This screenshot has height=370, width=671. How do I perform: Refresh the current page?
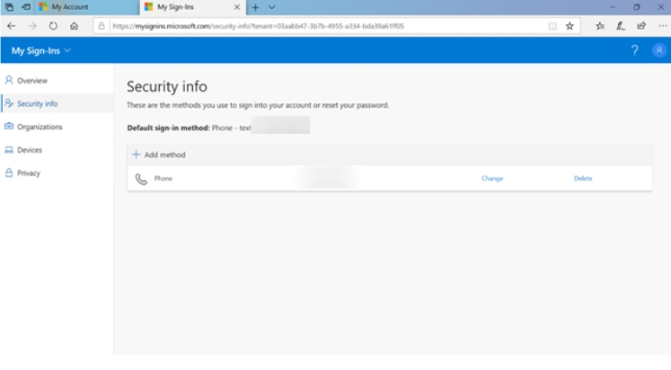tap(53, 26)
